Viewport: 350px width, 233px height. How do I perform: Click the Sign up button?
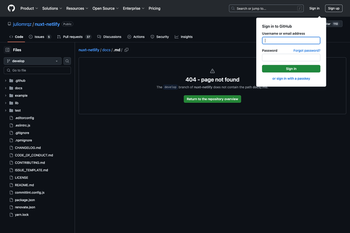pos(333,8)
